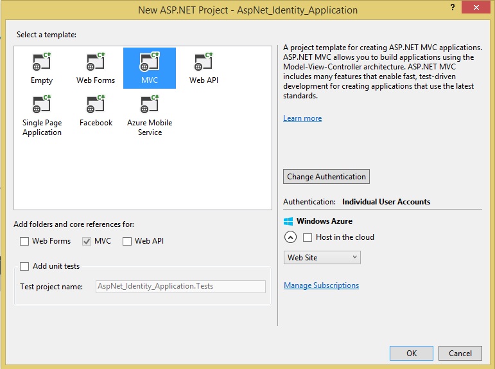Check the Web API references checkbox
This screenshot has width=495, height=369.
(x=127, y=241)
